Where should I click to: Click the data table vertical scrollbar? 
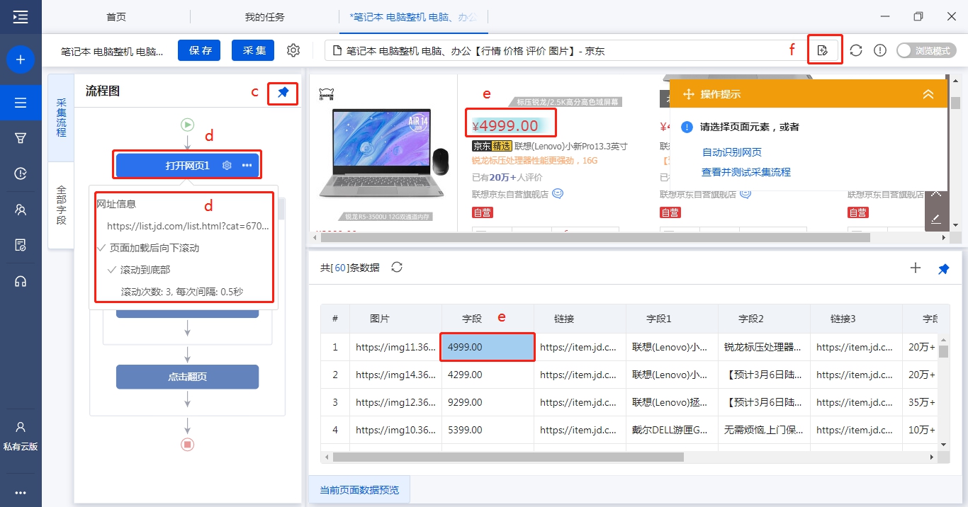click(x=943, y=352)
